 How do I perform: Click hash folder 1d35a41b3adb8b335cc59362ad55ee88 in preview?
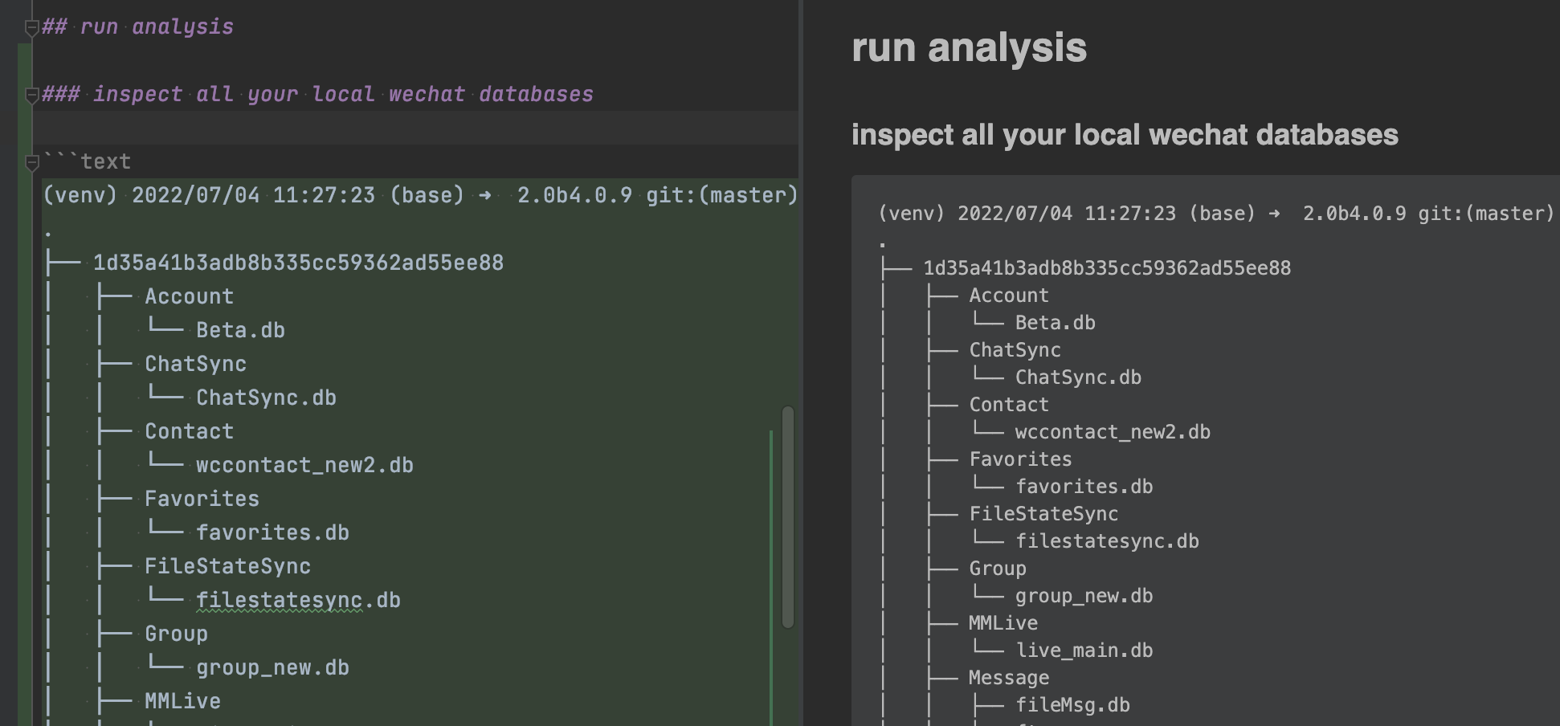(x=1107, y=268)
